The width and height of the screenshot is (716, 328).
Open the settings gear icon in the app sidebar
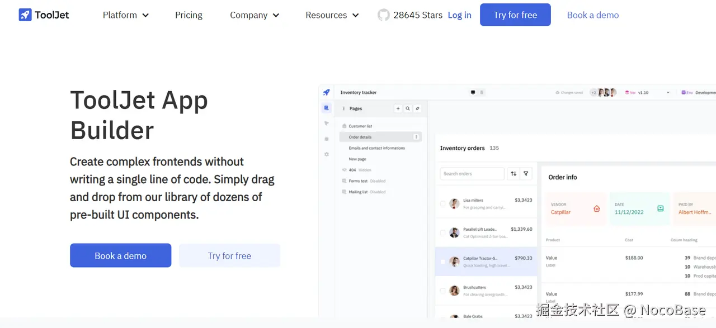point(327,154)
